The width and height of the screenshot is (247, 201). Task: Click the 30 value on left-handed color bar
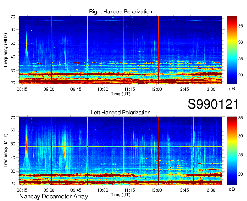tap(240, 136)
